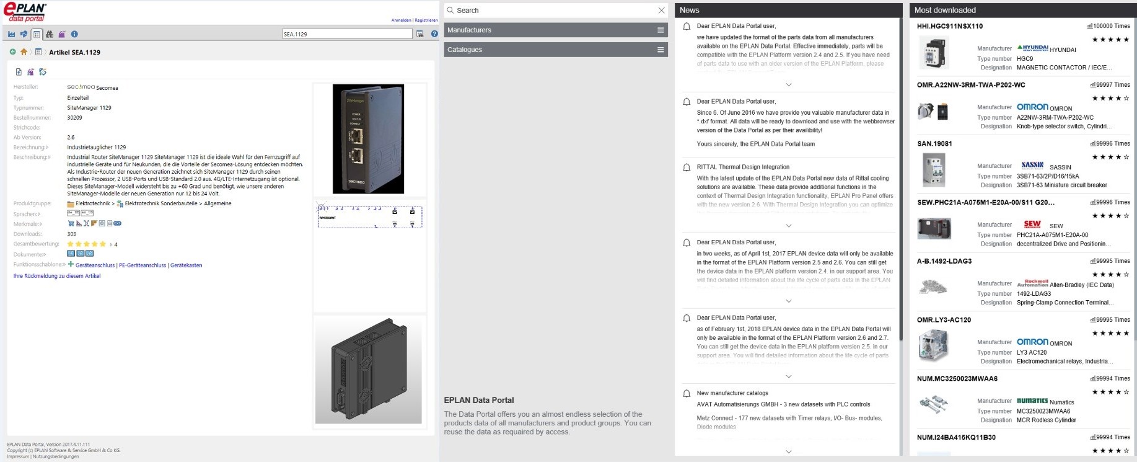Open the SAN.19081 circuit breaker thumbnail
The image size is (1137, 462).
point(934,169)
